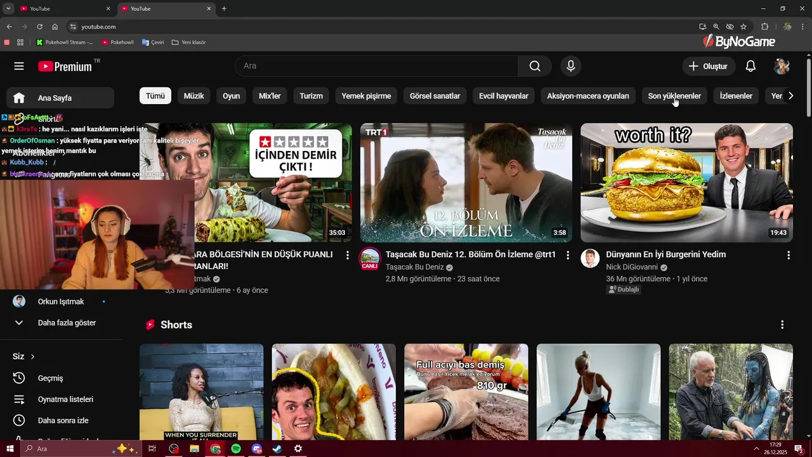Open Nick DiGiovanni channel name link
The image size is (812, 457).
point(632,267)
